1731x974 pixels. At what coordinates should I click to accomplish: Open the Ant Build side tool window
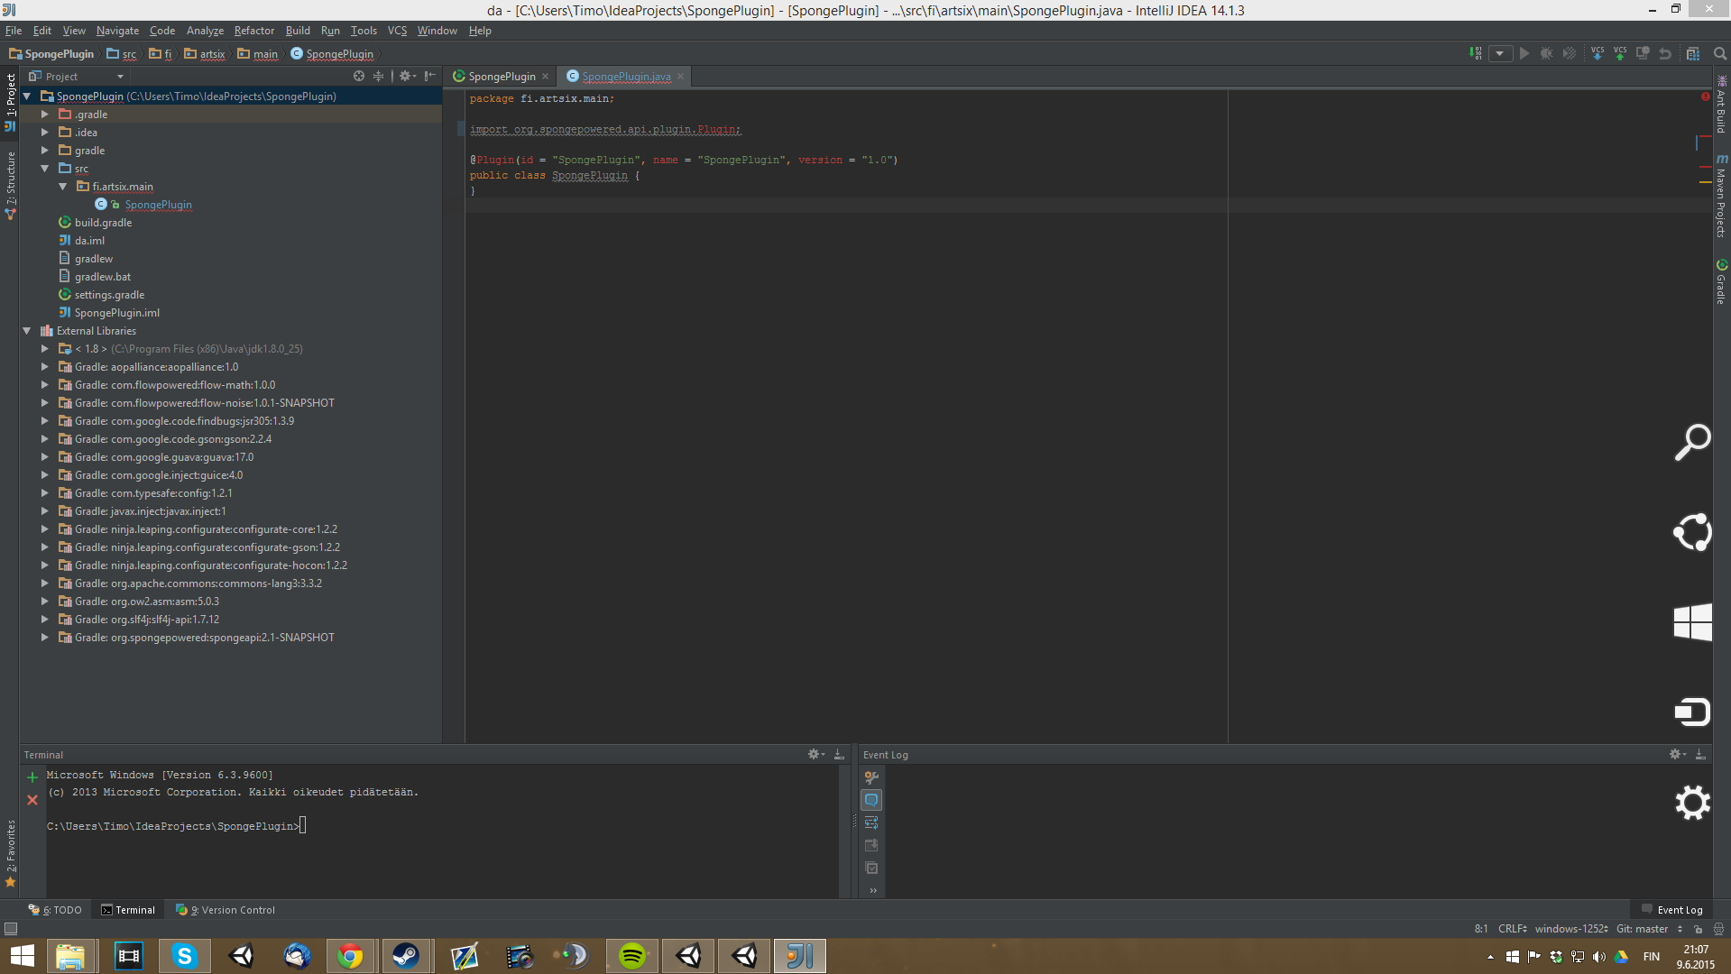pyautogui.click(x=1721, y=105)
